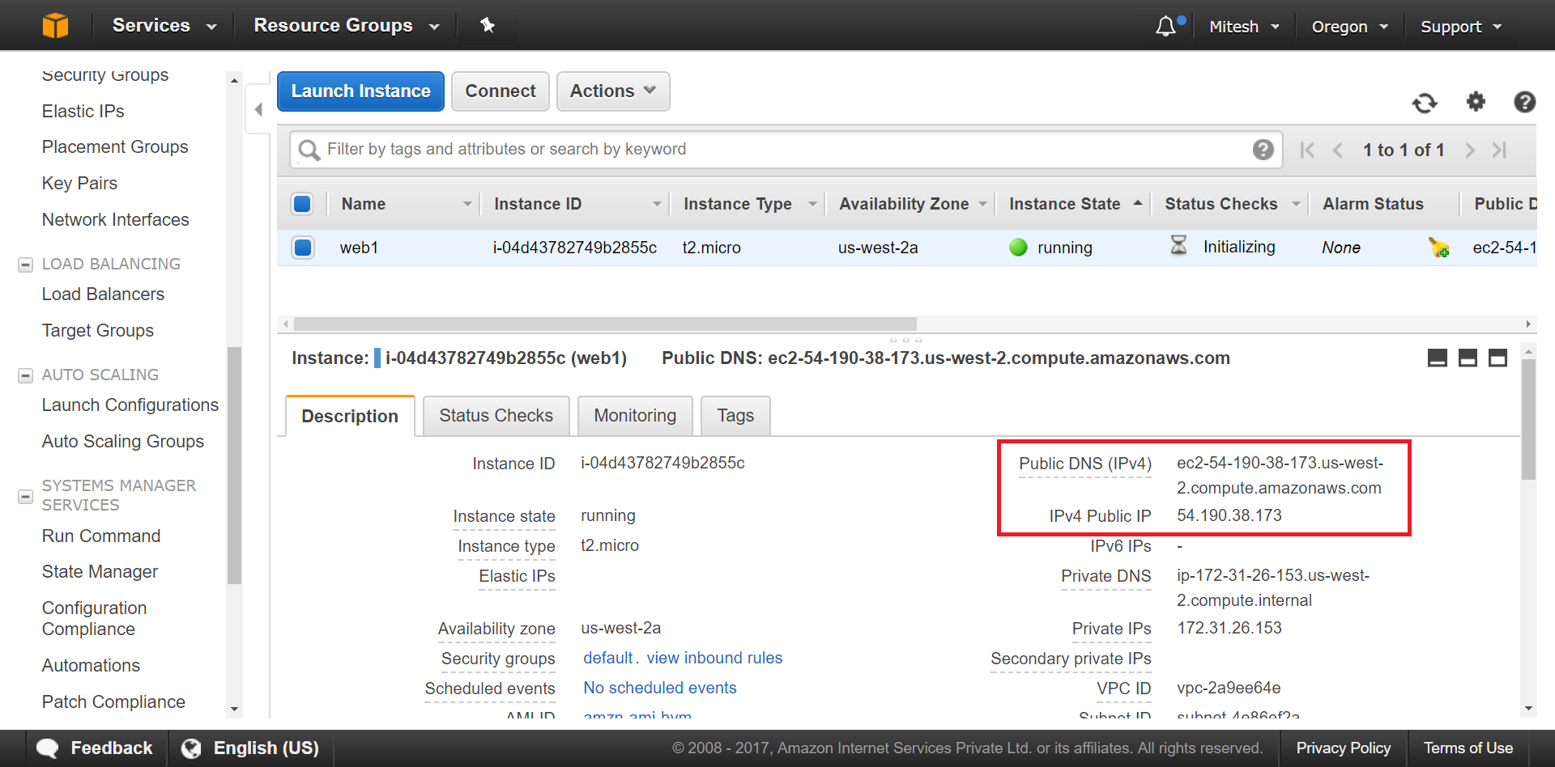Collapse the SYSTEMS MANAGER SERVICES section
1555x767 pixels.
tap(25, 496)
